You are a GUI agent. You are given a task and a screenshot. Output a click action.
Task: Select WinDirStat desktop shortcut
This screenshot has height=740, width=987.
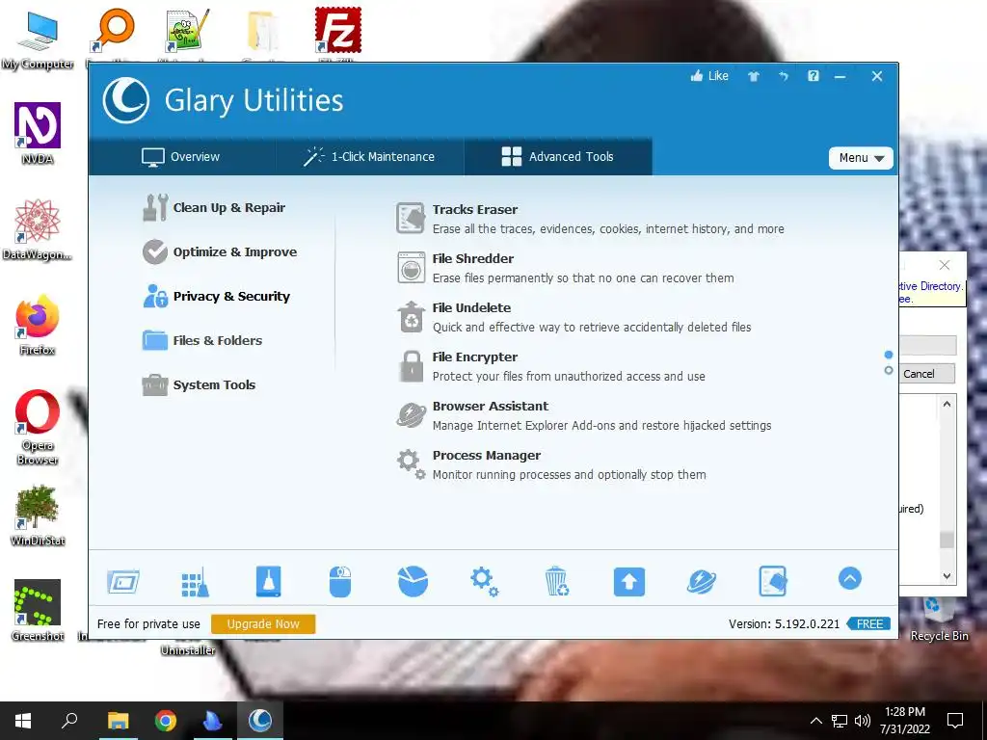click(38, 515)
